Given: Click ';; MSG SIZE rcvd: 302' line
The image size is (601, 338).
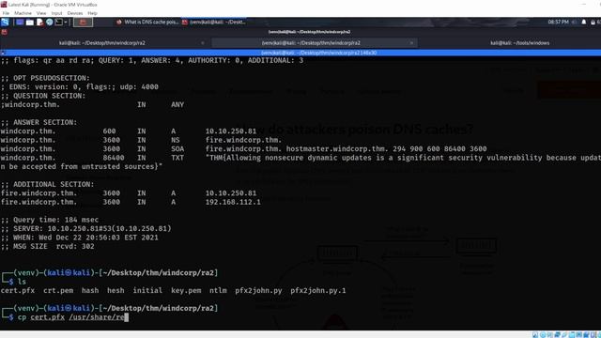Looking at the screenshot, I should pyautogui.click(x=48, y=246).
